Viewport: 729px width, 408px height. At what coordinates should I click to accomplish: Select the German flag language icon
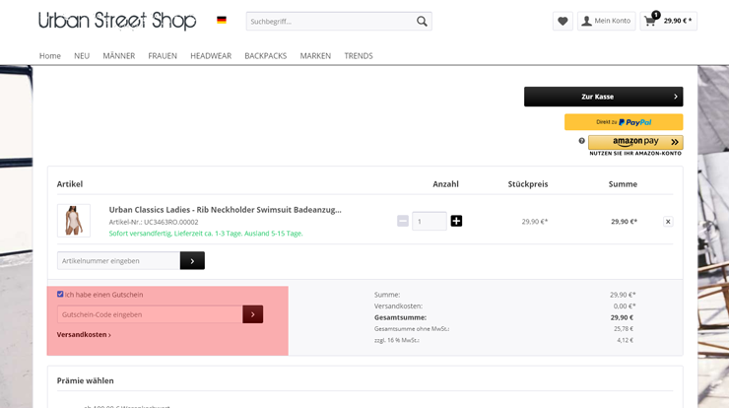point(222,20)
